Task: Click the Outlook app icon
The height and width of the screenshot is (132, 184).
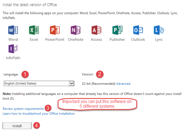Action: tap(138, 30)
